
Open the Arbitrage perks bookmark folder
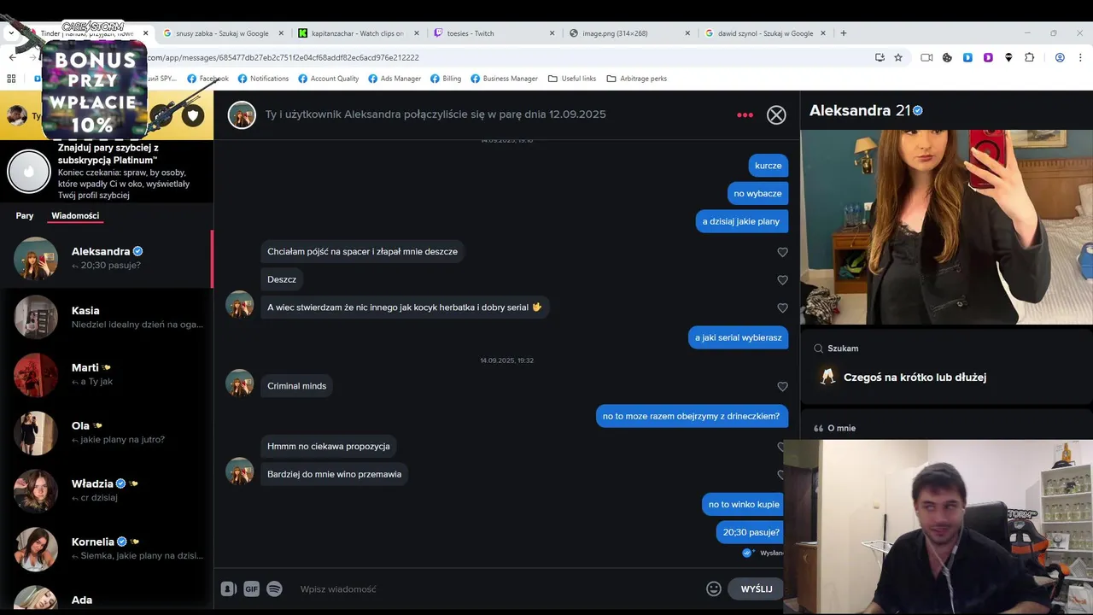pos(636,79)
